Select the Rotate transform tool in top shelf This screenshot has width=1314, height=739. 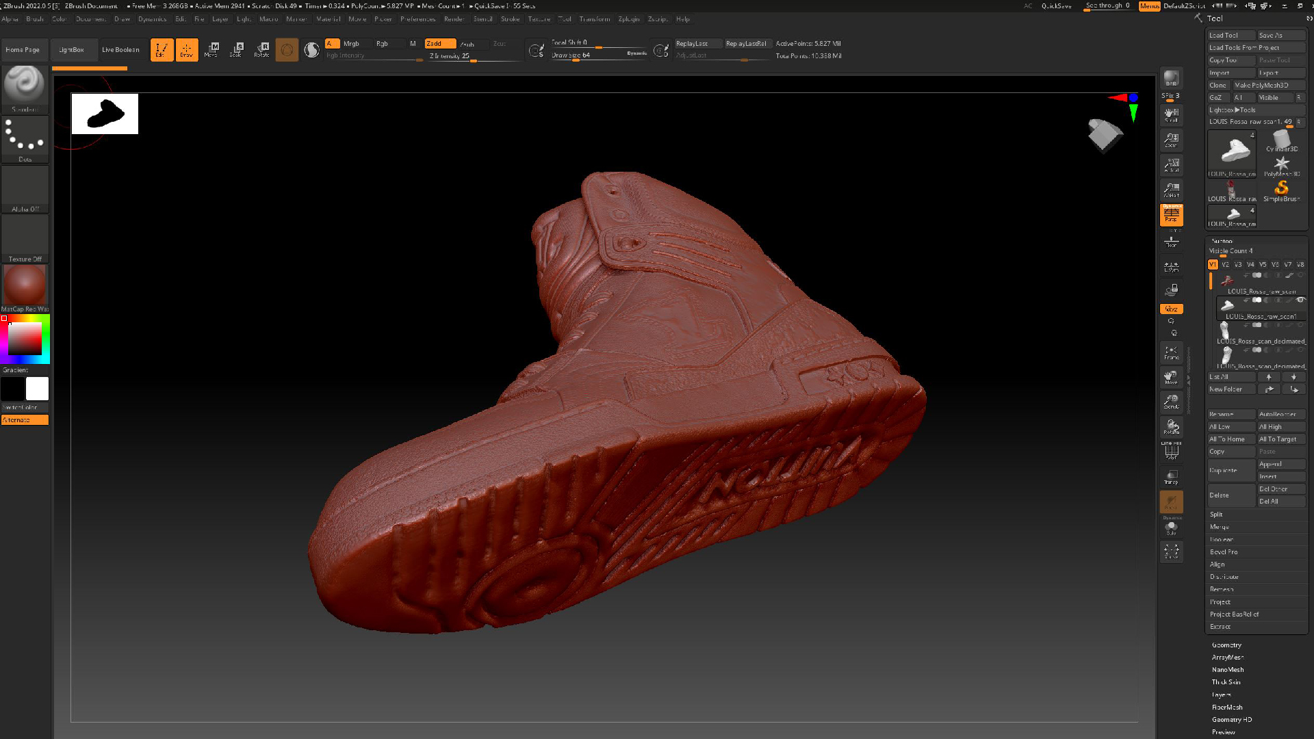point(261,50)
